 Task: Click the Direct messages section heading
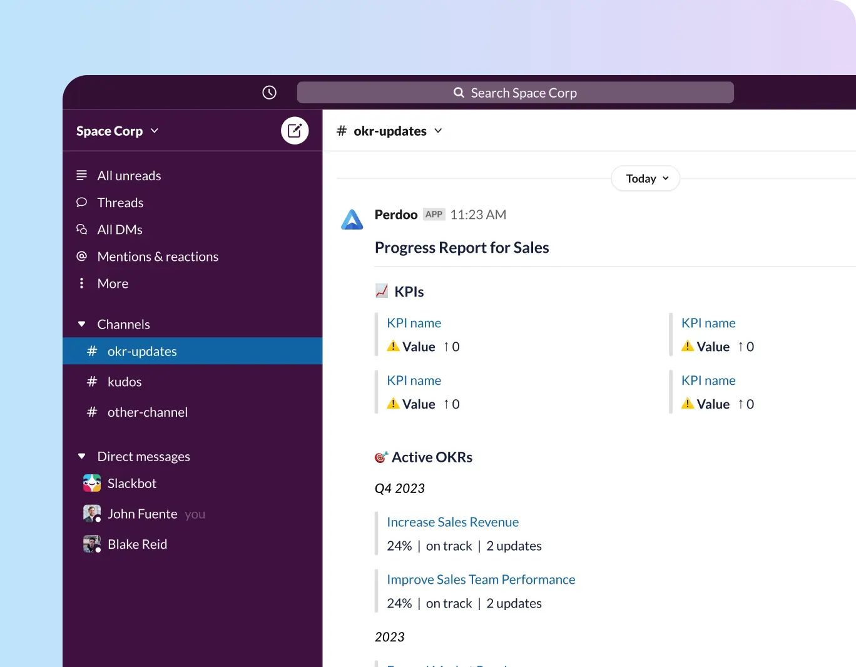coord(144,457)
